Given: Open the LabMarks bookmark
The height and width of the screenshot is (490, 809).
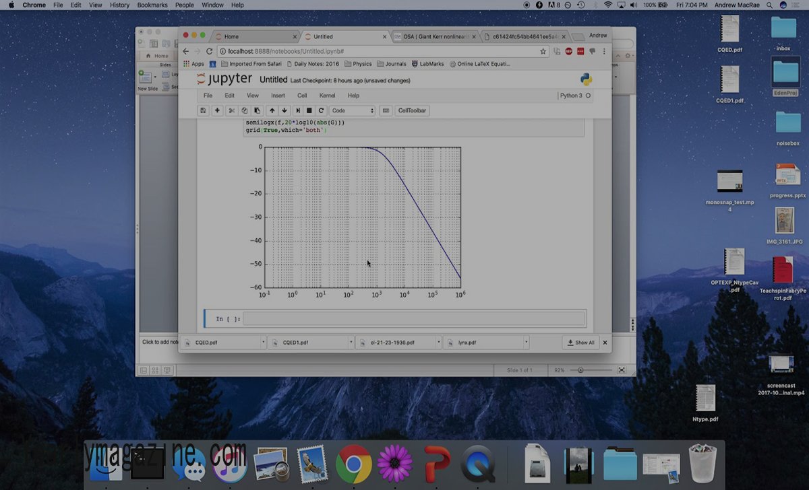Looking at the screenshot, I should click(x=427, y=64).
